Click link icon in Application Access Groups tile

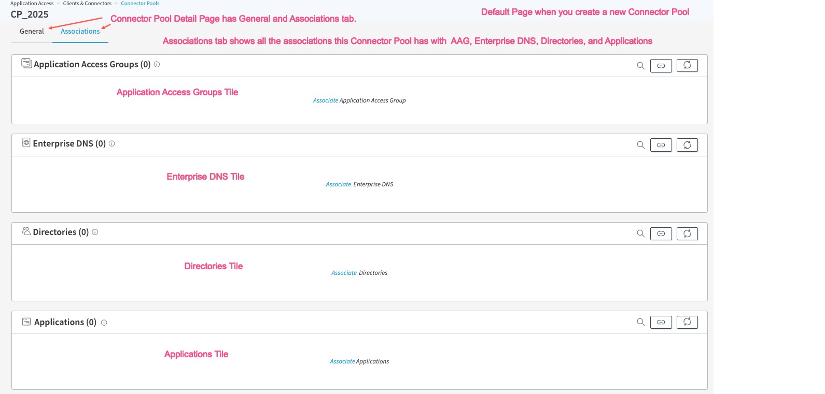click(x=661, y=66)
